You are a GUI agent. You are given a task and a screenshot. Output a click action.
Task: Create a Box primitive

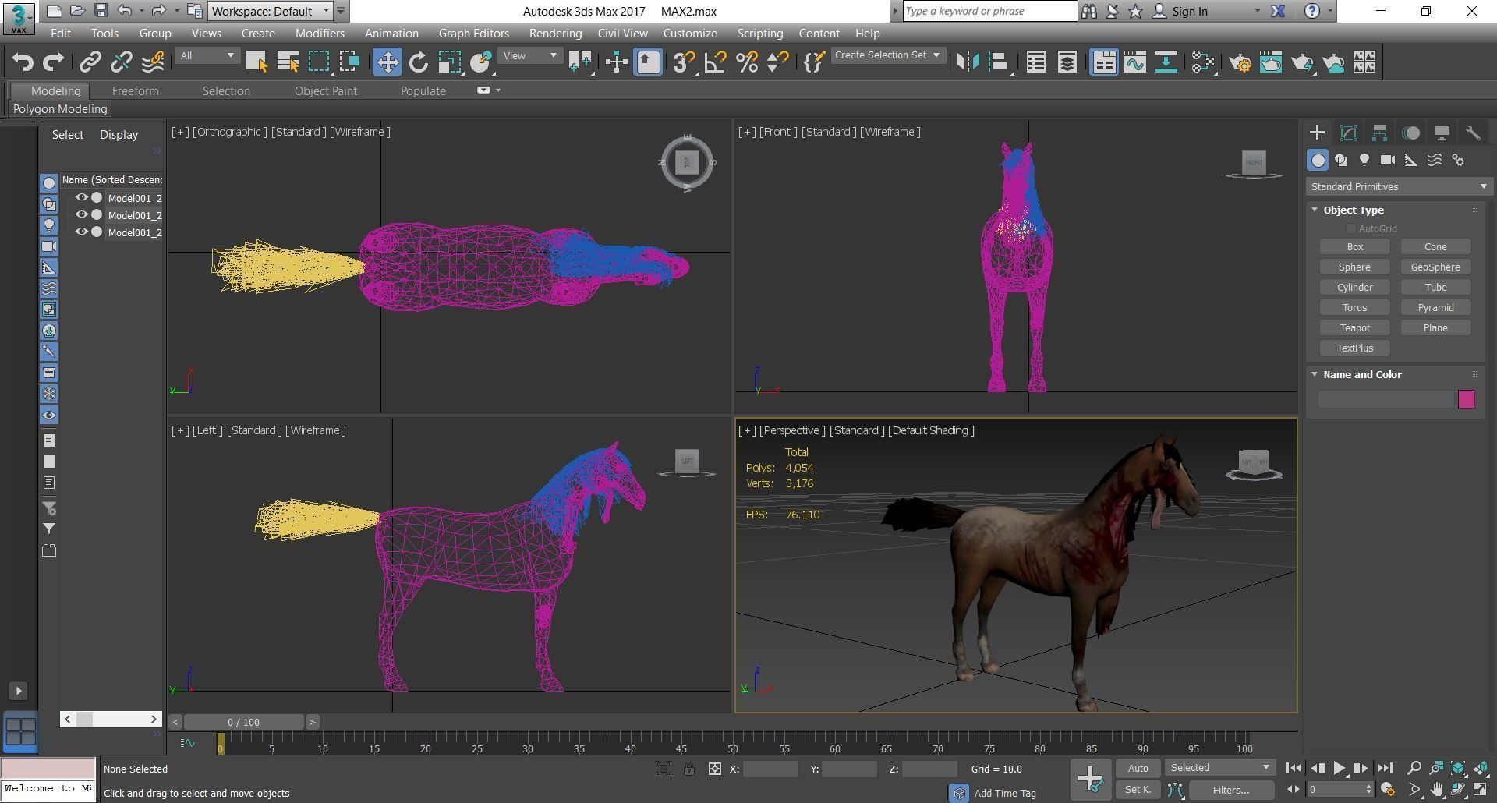pos(1354,246)
